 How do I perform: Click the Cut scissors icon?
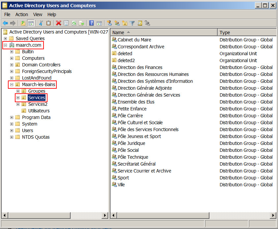coord(41,23)
